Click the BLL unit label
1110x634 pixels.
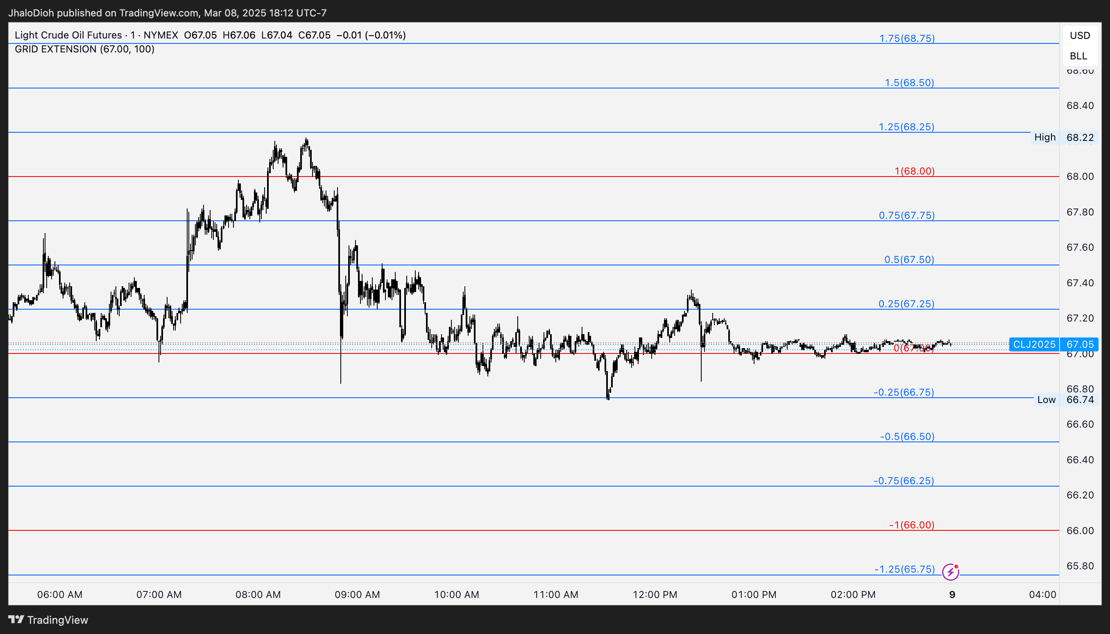click(x=1078, y=56)
